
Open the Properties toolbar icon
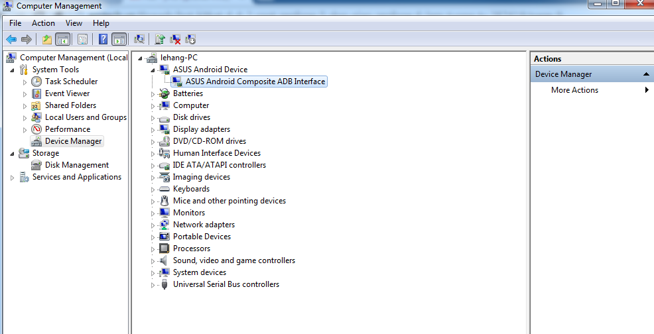click(83, 40)
